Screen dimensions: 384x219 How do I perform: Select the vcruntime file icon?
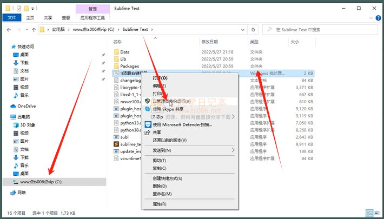tap(116, 158)
